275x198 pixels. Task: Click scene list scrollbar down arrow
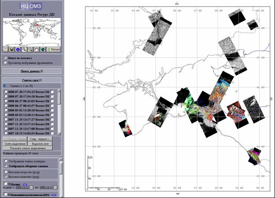[x=59, y=133]
